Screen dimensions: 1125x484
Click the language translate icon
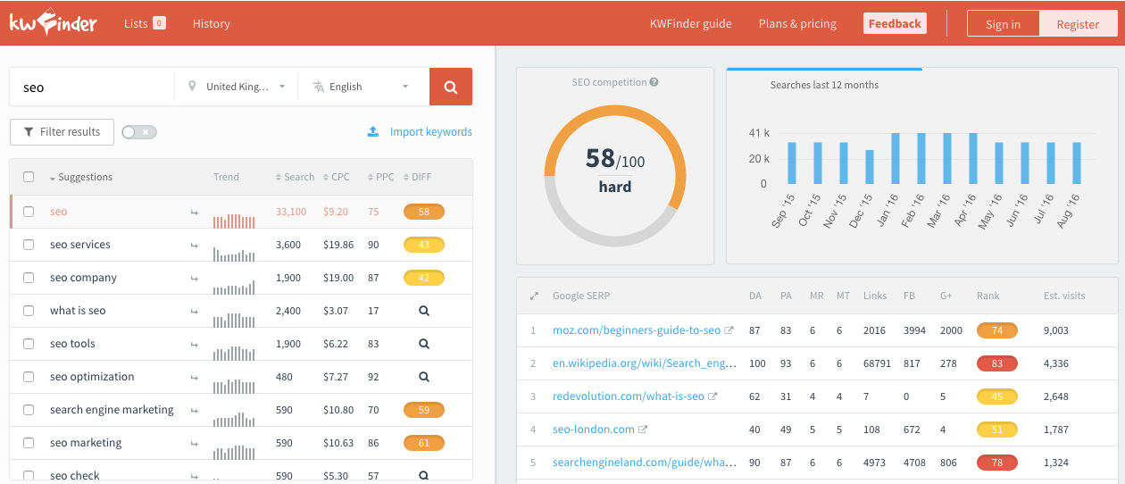tap(318, 87)
